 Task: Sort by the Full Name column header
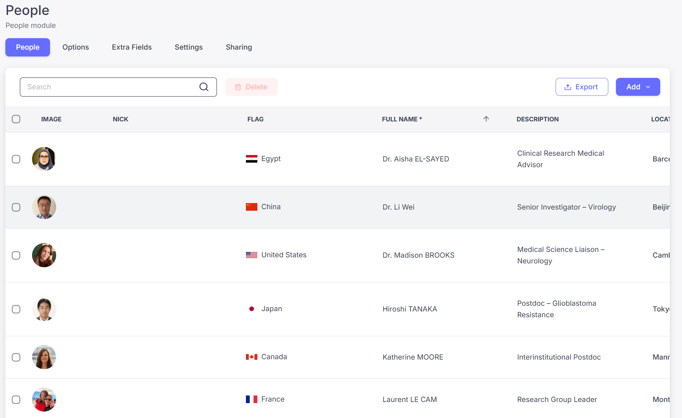402,119
